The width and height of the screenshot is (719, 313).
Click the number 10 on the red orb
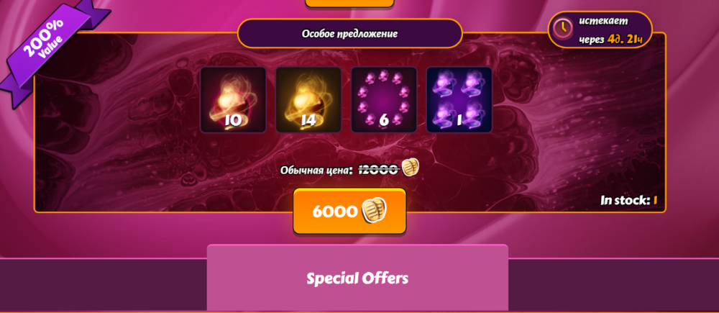coord(234,120)
